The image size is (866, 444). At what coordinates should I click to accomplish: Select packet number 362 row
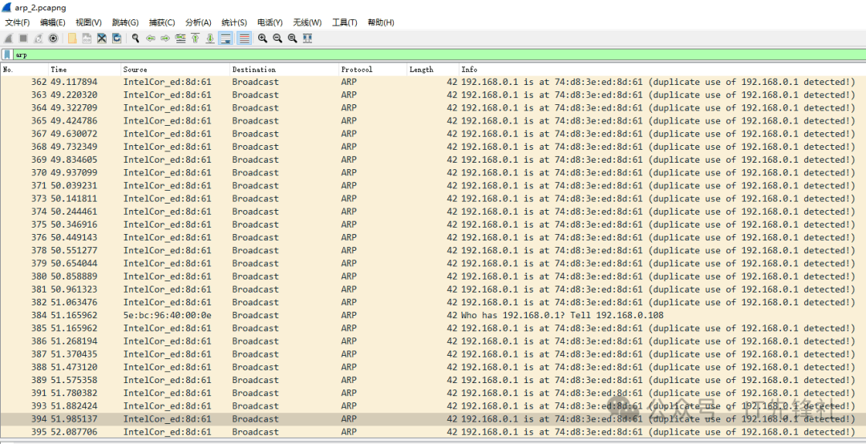click(x=401, y=82)
